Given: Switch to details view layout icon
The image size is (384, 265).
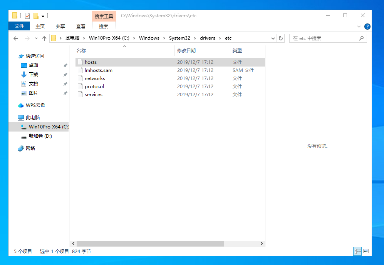Looking at the screenshot, I should point(357,251).
